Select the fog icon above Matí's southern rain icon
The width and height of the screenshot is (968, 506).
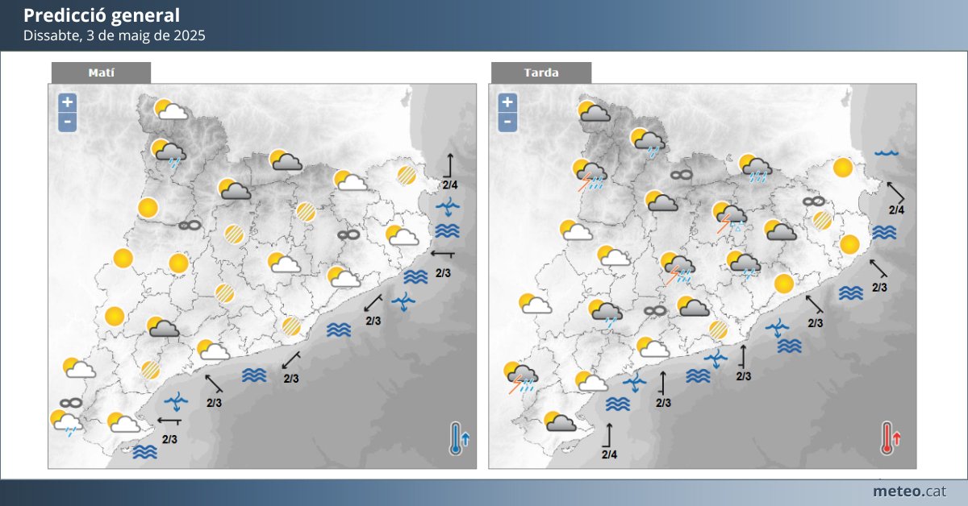pos(71,403)
